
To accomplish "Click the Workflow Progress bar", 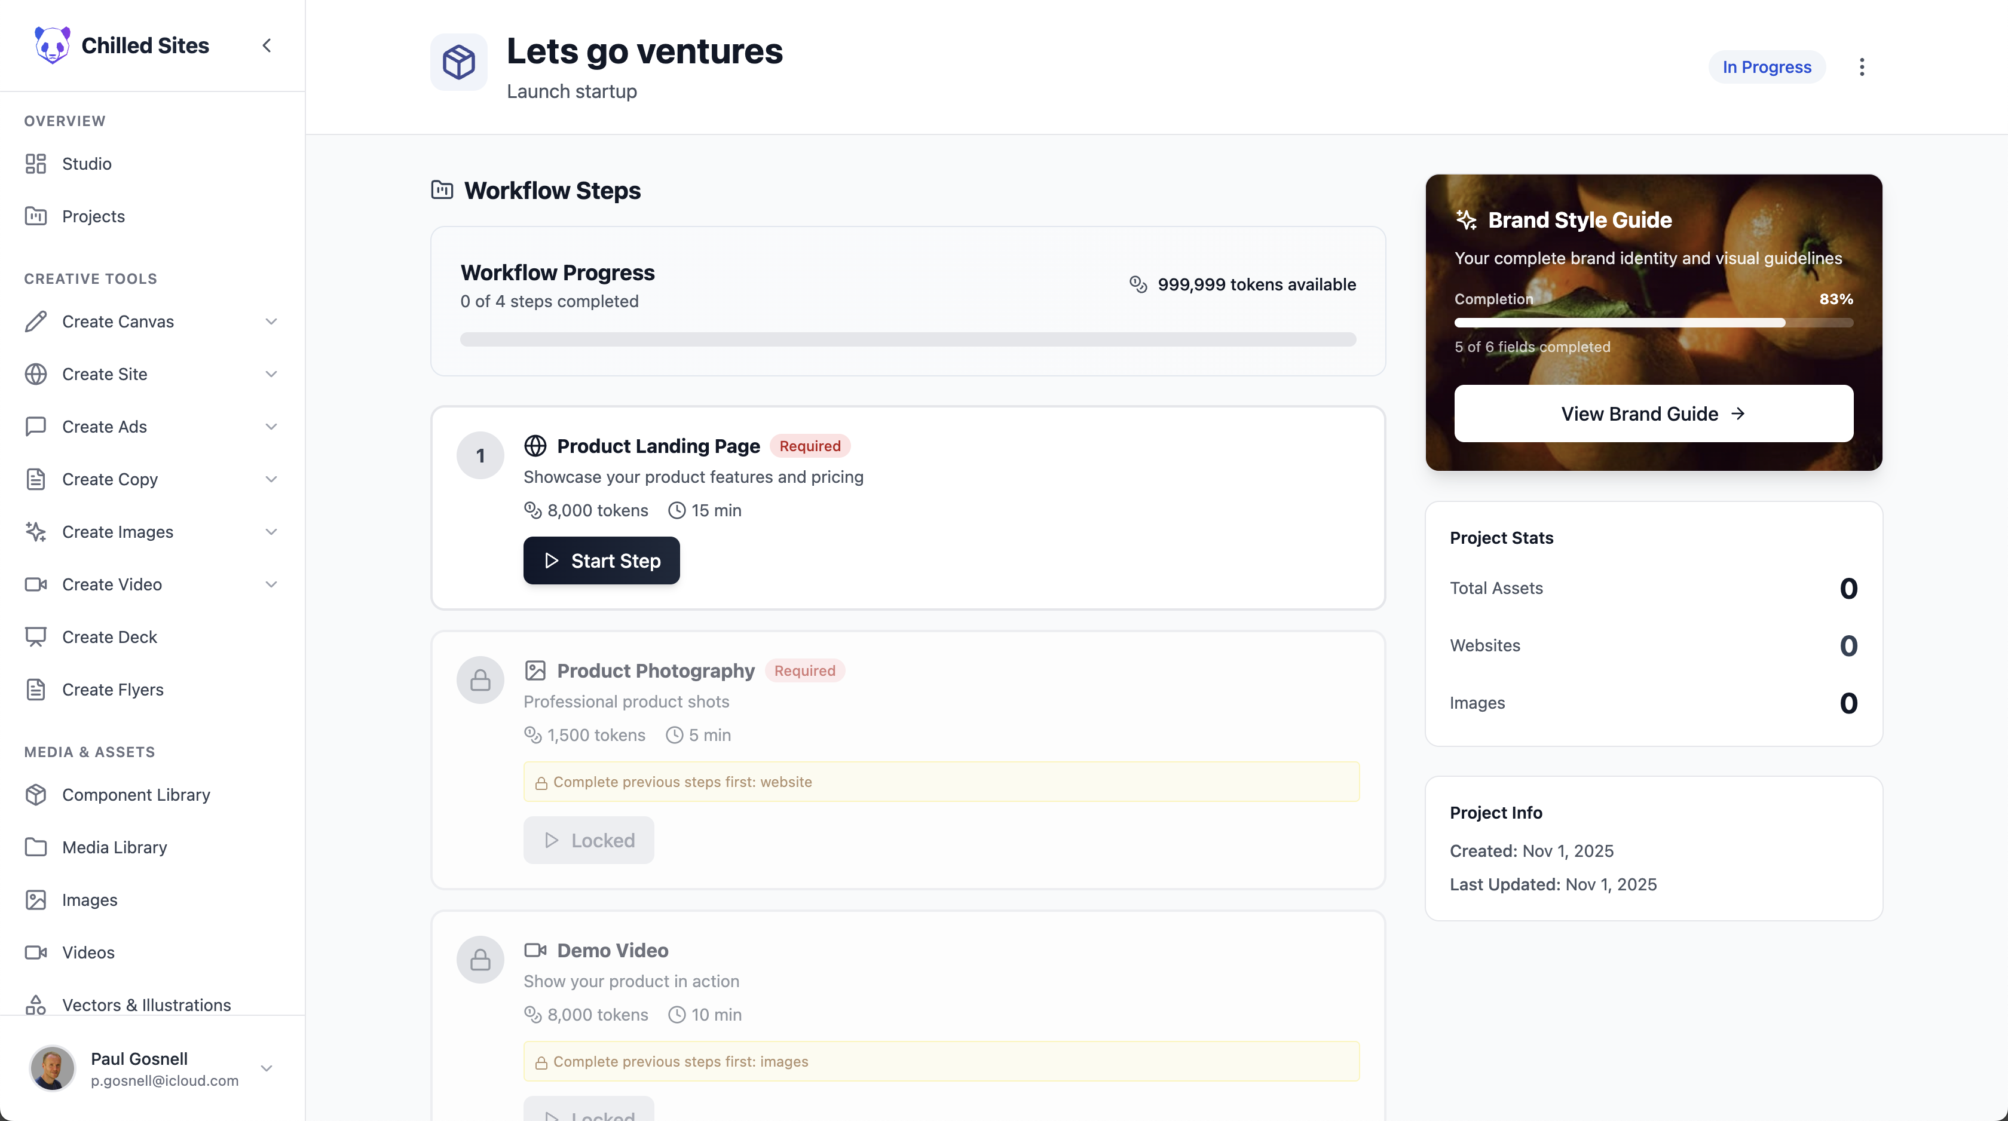I will click(907, 339).
